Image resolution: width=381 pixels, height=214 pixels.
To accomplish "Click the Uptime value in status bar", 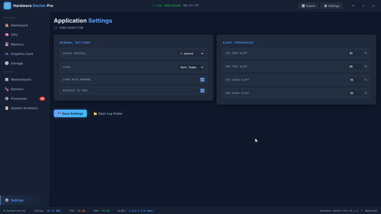I will click(54, 211).
